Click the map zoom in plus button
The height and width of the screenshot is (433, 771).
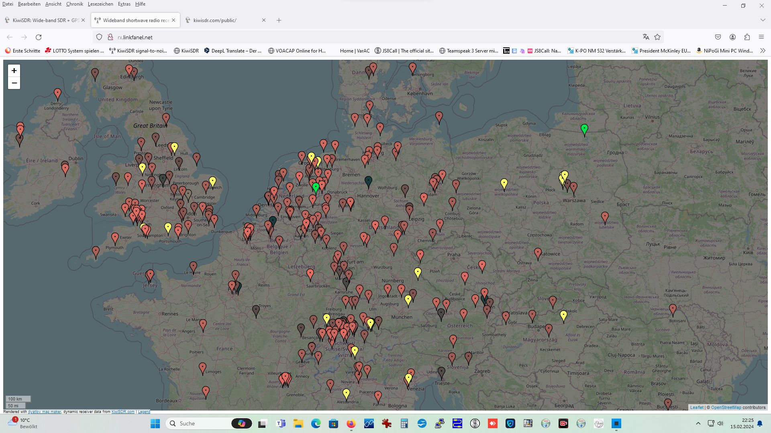pyautogui.click(x=14, y=71)
